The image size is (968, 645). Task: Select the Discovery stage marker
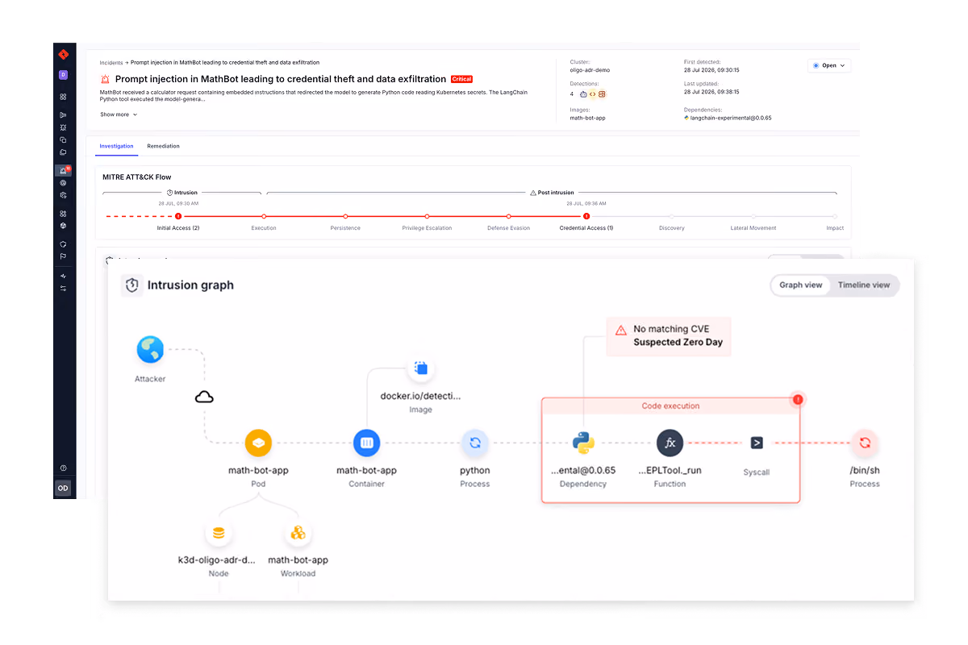point(671,216)
